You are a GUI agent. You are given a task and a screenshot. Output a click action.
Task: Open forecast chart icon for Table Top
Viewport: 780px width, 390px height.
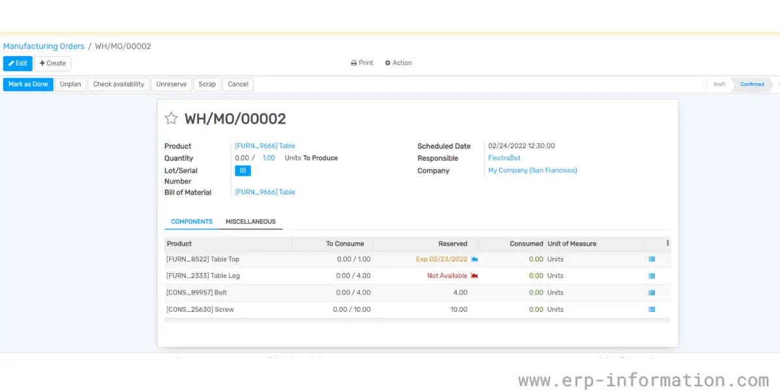(474, 259)
